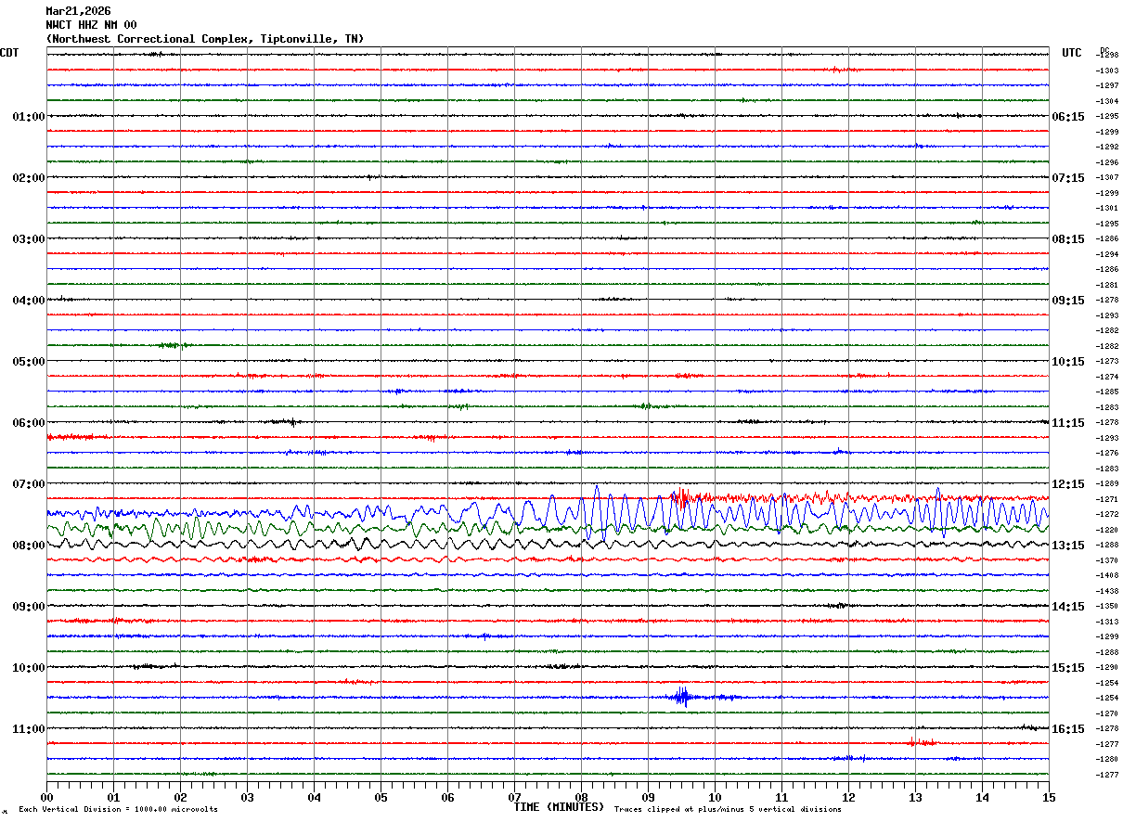Click the Northwest Correctional Complex station name
1123x822 pixels.
click(x=204, y=39)
